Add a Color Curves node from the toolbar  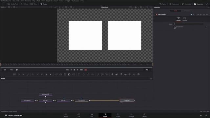(x=37, y=74)
